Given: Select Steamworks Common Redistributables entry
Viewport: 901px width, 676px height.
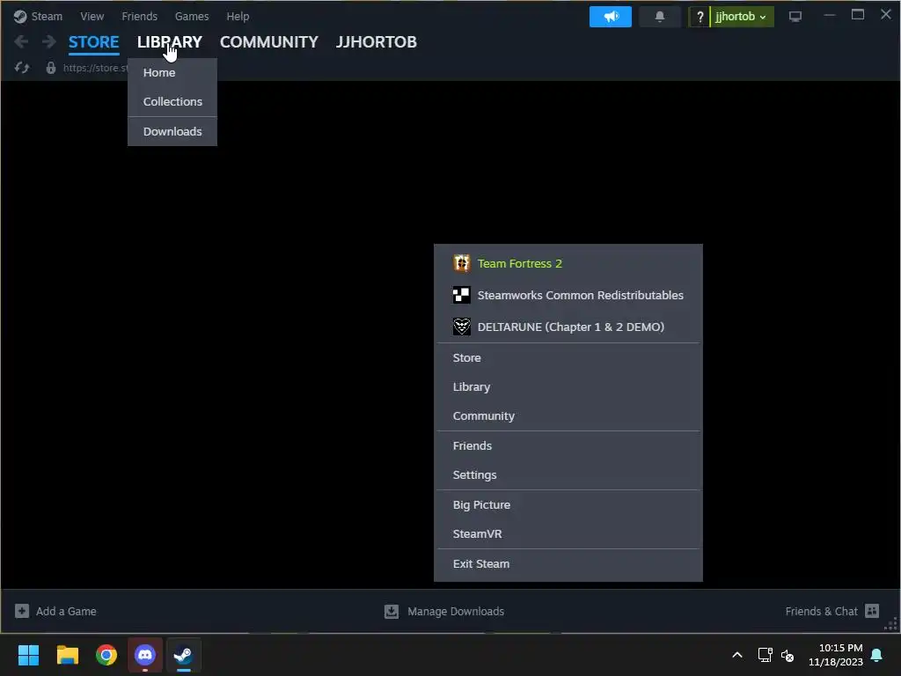Looking at the screenshot, I should (568, 295).
